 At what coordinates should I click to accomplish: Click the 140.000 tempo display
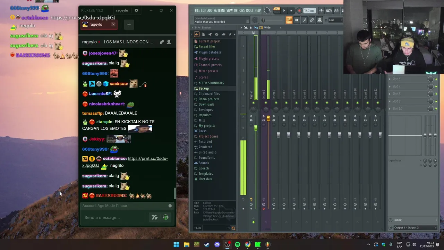(309, 11)
